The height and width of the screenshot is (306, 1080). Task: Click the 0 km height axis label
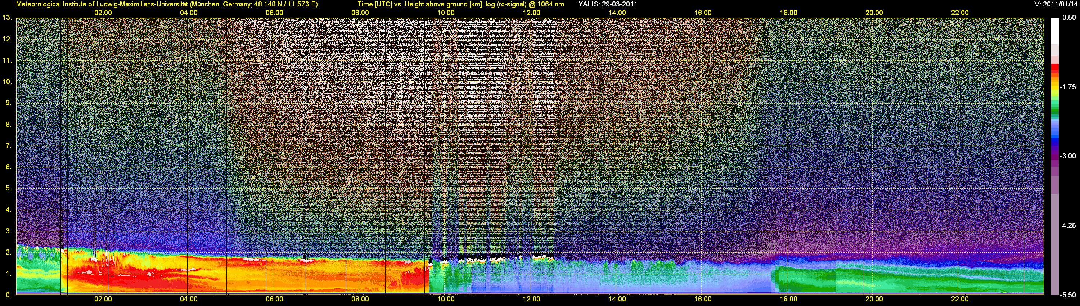pos(8,295)
